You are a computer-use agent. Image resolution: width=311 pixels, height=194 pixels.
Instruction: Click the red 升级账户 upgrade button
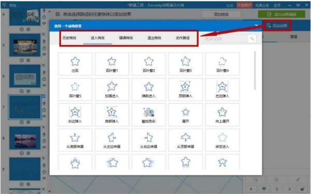pos(244,5)
